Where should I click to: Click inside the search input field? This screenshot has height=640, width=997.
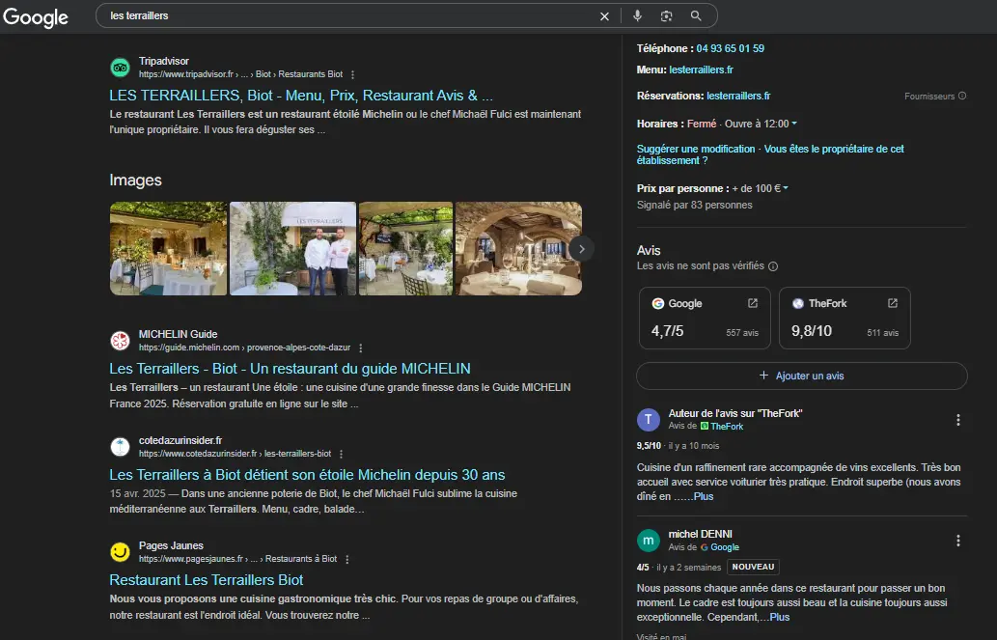[349, 15]
